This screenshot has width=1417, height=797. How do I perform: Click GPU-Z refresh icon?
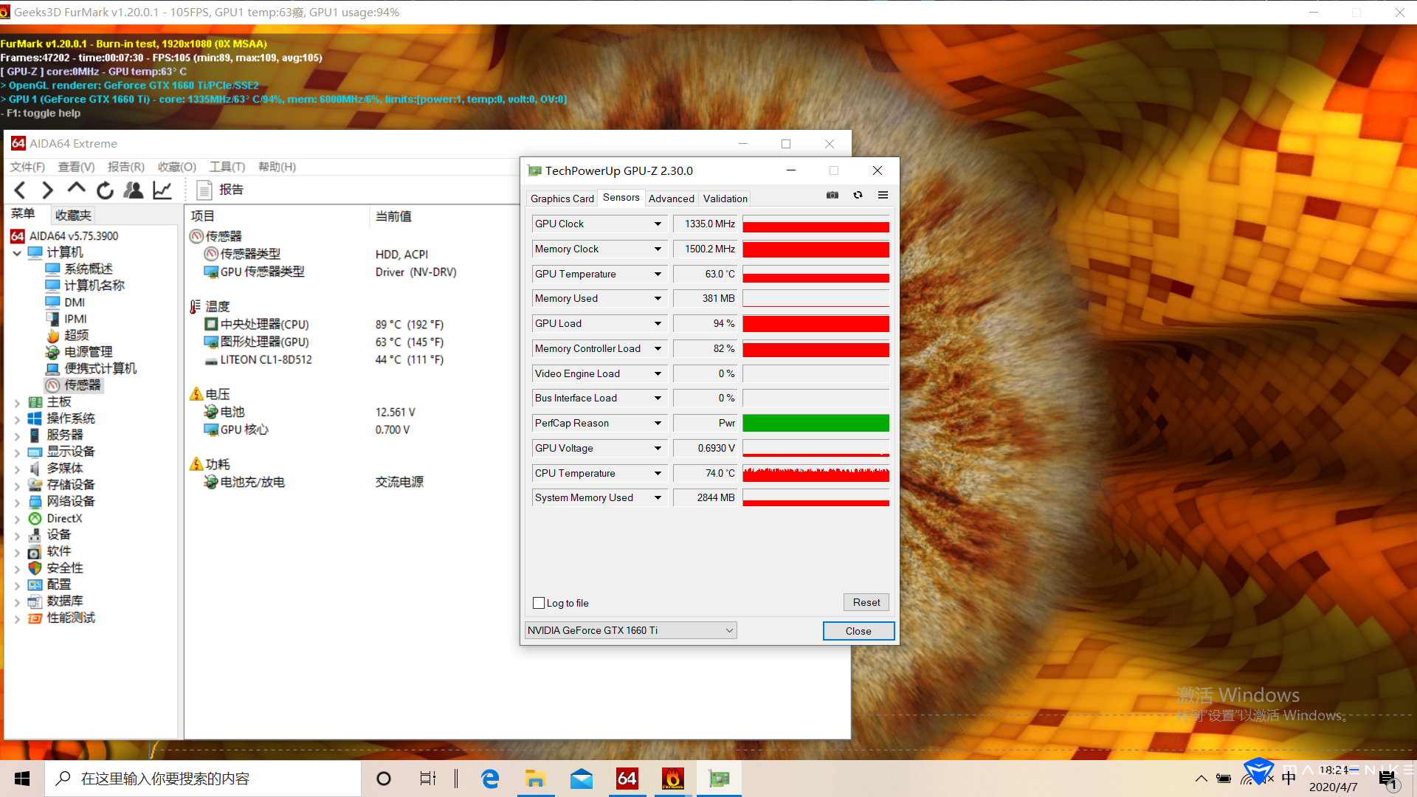858,195
